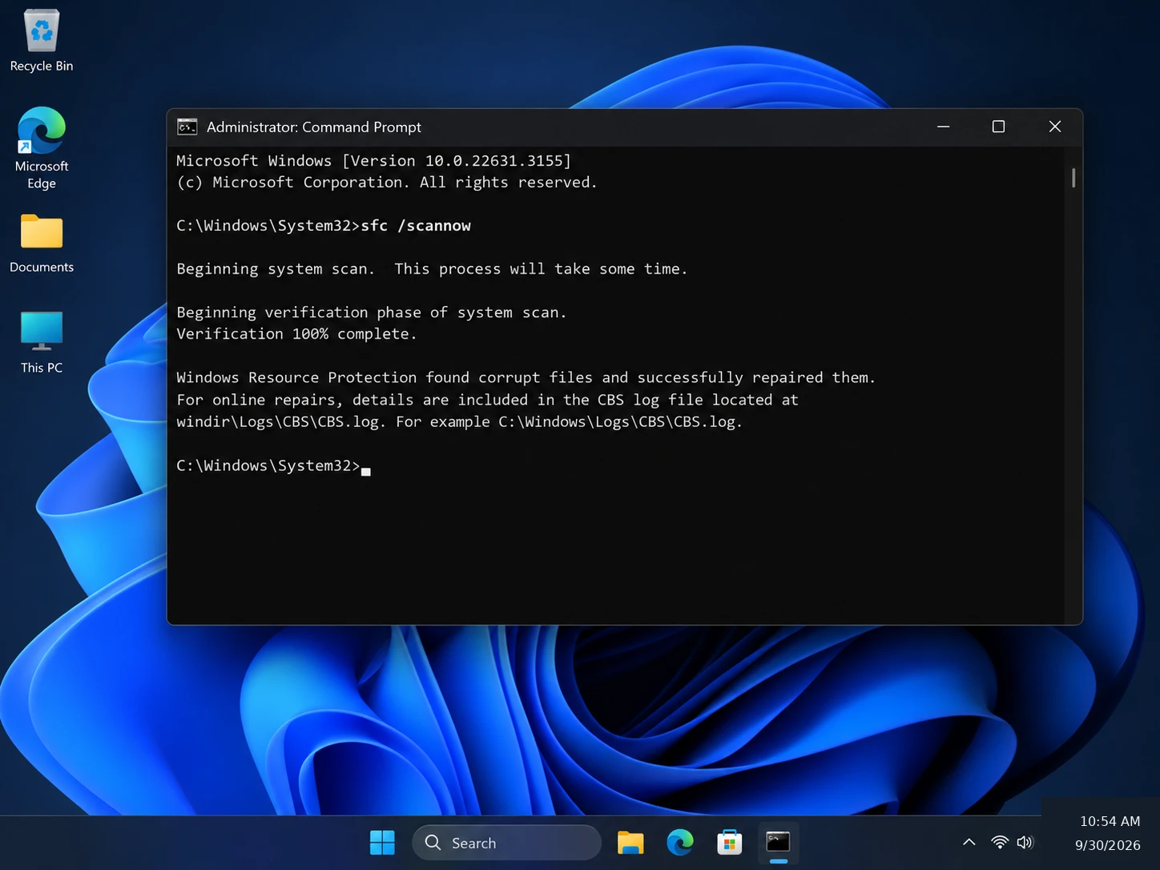1160x870 pixels.
Task: Click the 'Administrator: Command Prompt' window title
Action: [314, 127]
